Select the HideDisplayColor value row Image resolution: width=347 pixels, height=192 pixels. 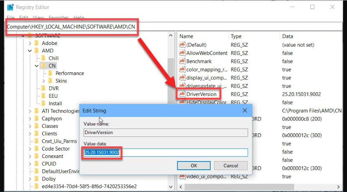tap(206, 102)
